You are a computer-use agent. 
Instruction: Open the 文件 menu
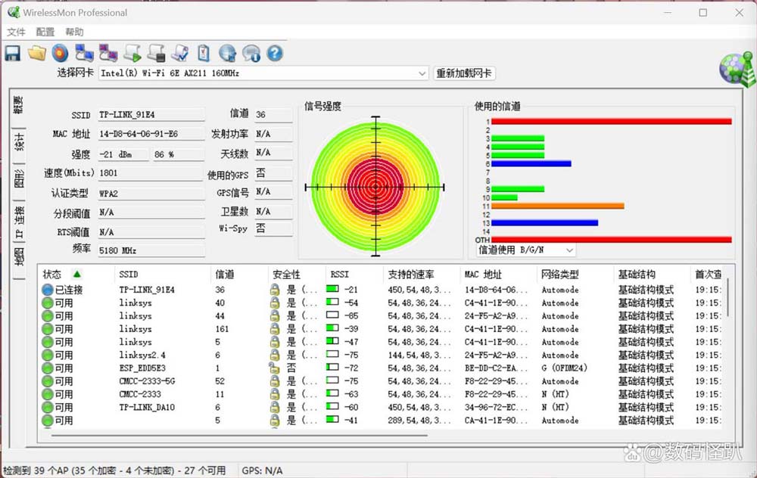(x=16, y=32)
